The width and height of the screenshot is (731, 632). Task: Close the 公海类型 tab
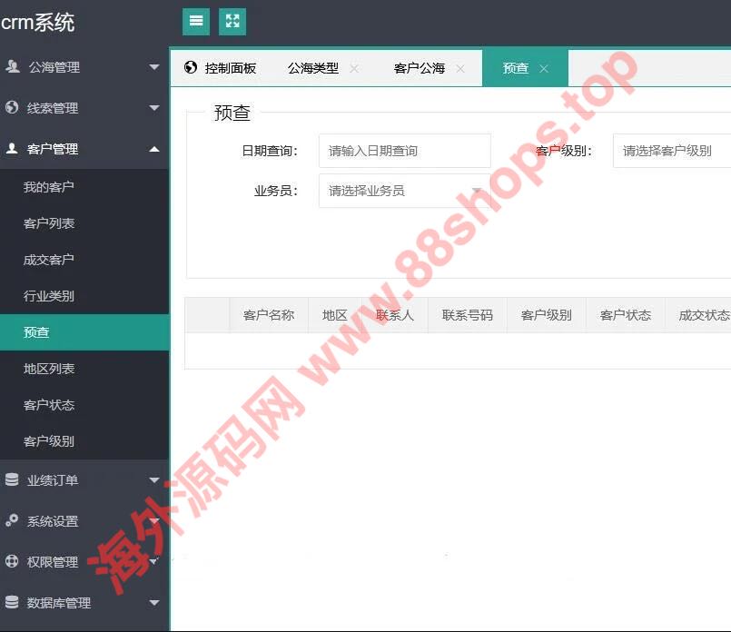(354, 69)
